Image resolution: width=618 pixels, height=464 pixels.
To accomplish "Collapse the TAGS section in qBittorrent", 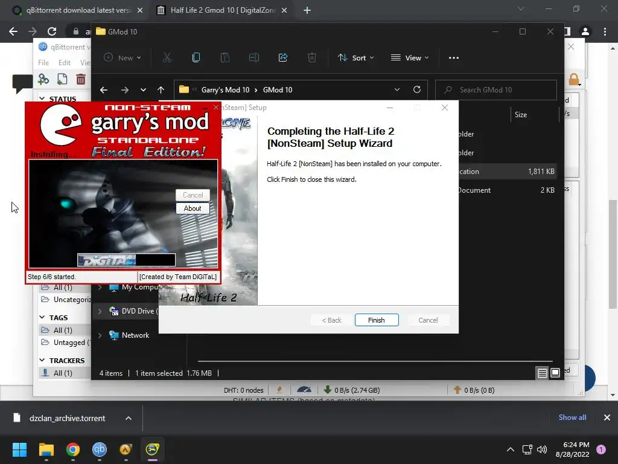I will point(42,317).
